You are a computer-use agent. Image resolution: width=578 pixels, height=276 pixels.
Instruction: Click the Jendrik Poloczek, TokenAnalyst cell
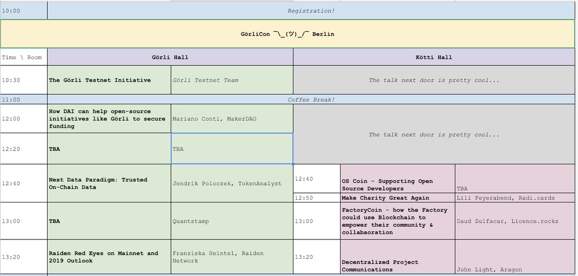(x=232, y=183)
